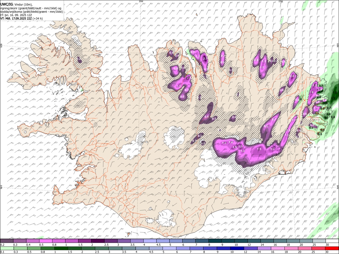Click the rain-scale swatch between 7 and 8
Image resolution: width=339 pixels, height=254 pixels.
coord(197,248)
